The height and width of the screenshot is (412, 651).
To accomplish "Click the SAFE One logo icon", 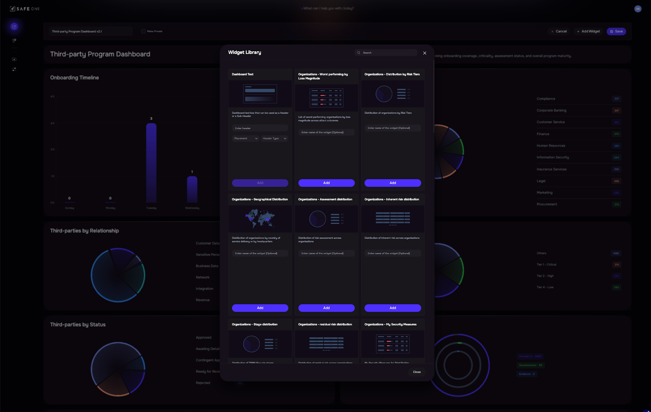I will 12,9.
